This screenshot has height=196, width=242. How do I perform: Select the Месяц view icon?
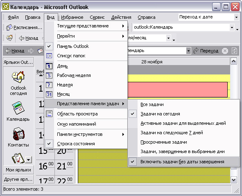tap(49, 95)
